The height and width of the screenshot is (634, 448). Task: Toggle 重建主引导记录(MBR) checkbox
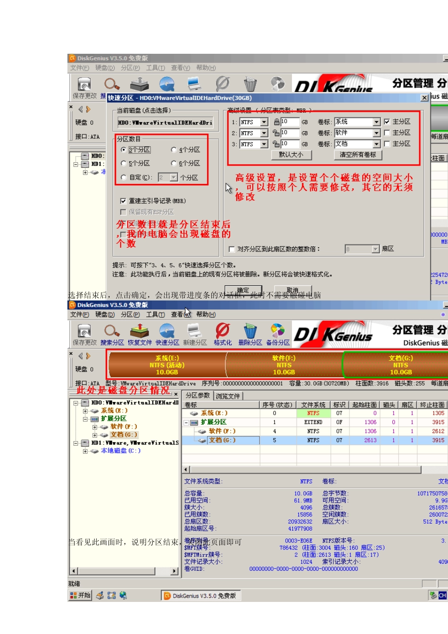click(124, 201)
